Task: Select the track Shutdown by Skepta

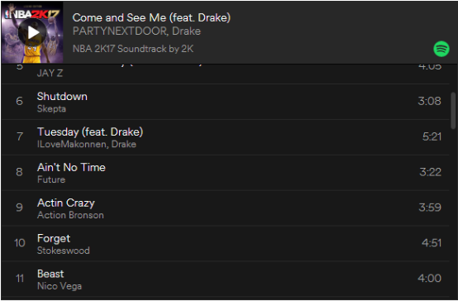Action: tap(226, 102)
